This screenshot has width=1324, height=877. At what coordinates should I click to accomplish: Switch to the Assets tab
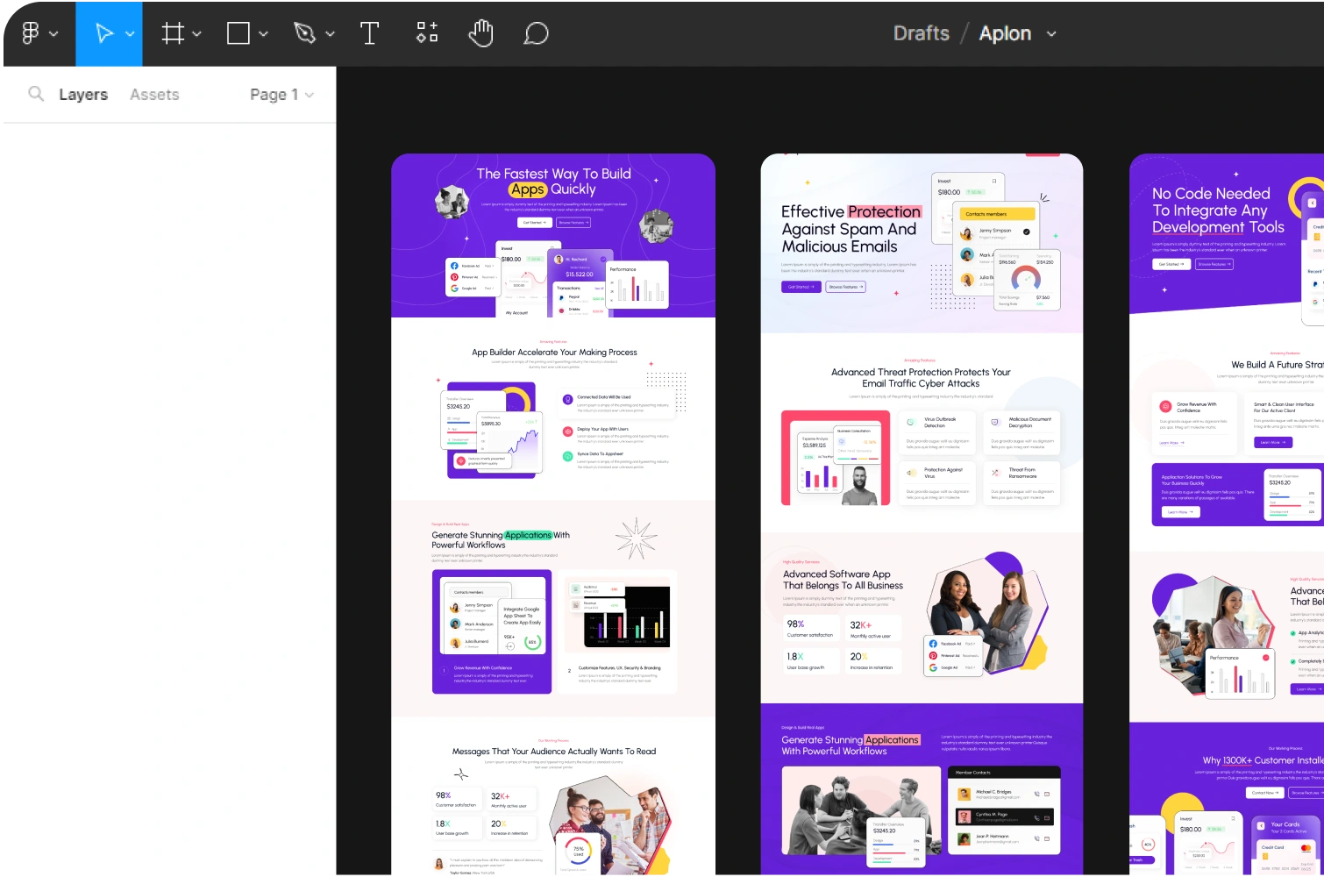point(154,94)
